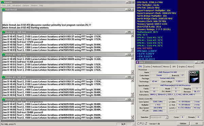Open the Window menu in Prime95
This screenshot has width=204, height=126.
click(34, 5)
